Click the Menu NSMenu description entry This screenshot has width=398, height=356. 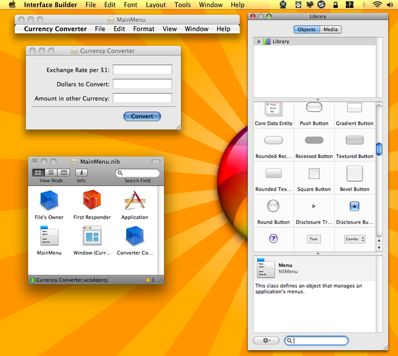coord(315,268)
